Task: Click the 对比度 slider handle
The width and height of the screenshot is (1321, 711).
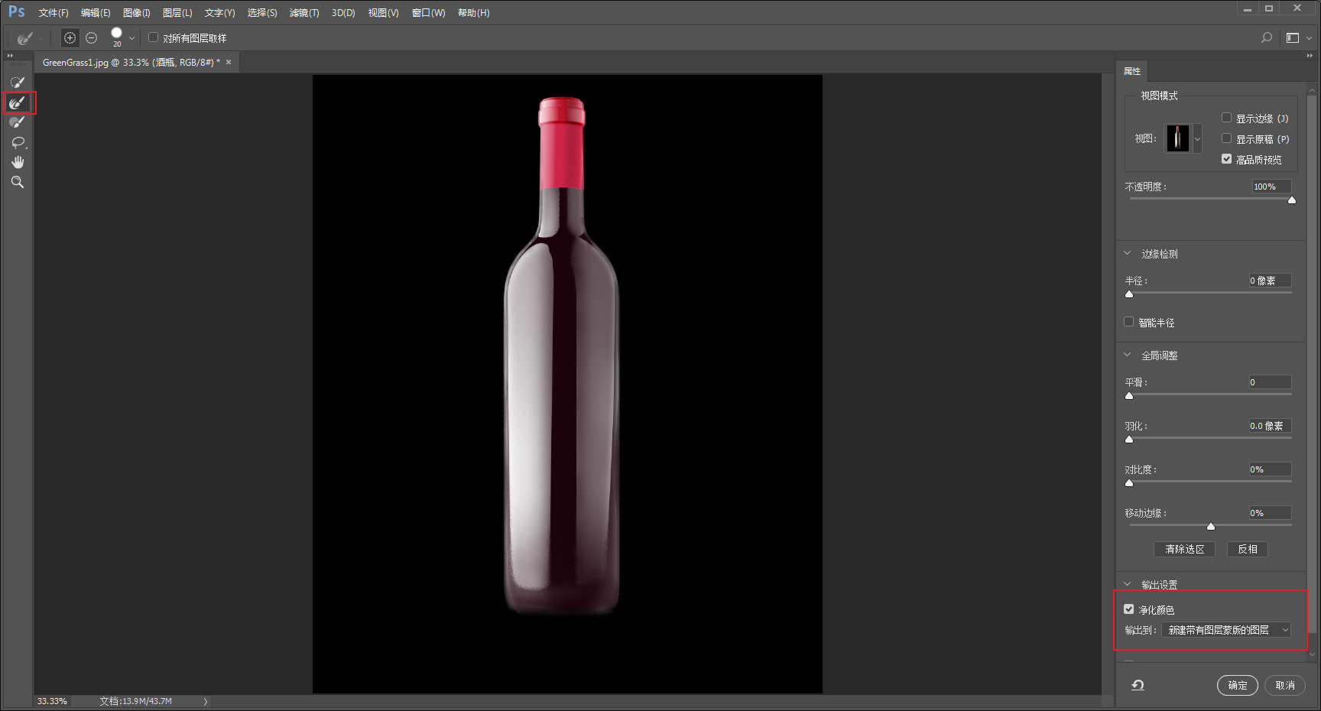Action: [x=1129, y=483]
